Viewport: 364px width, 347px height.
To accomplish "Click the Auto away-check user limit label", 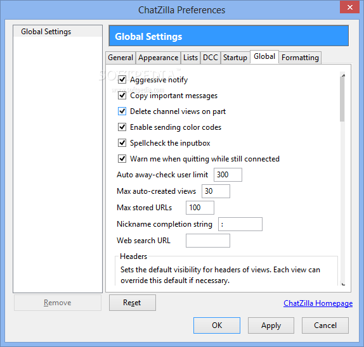I will (162, 175).
